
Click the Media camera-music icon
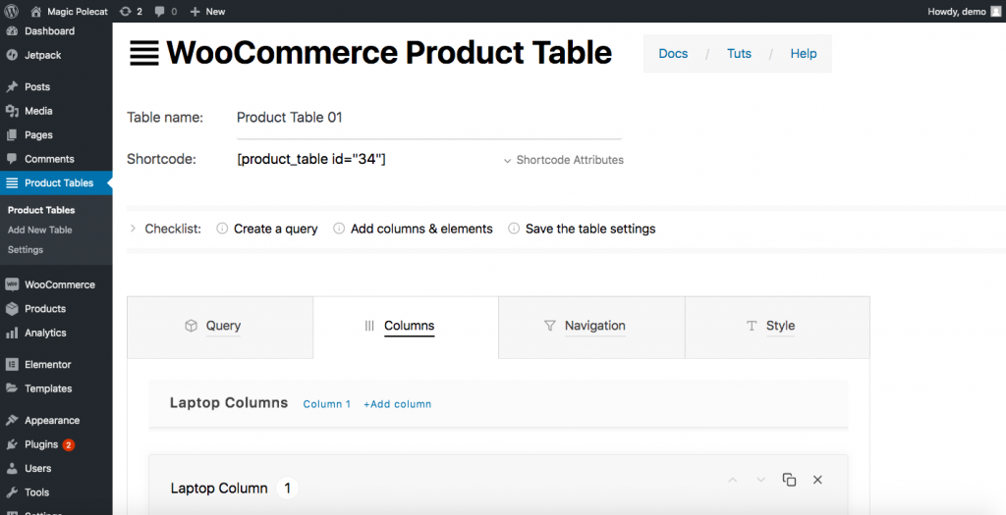pyautogui.click(x=12, y=111)
